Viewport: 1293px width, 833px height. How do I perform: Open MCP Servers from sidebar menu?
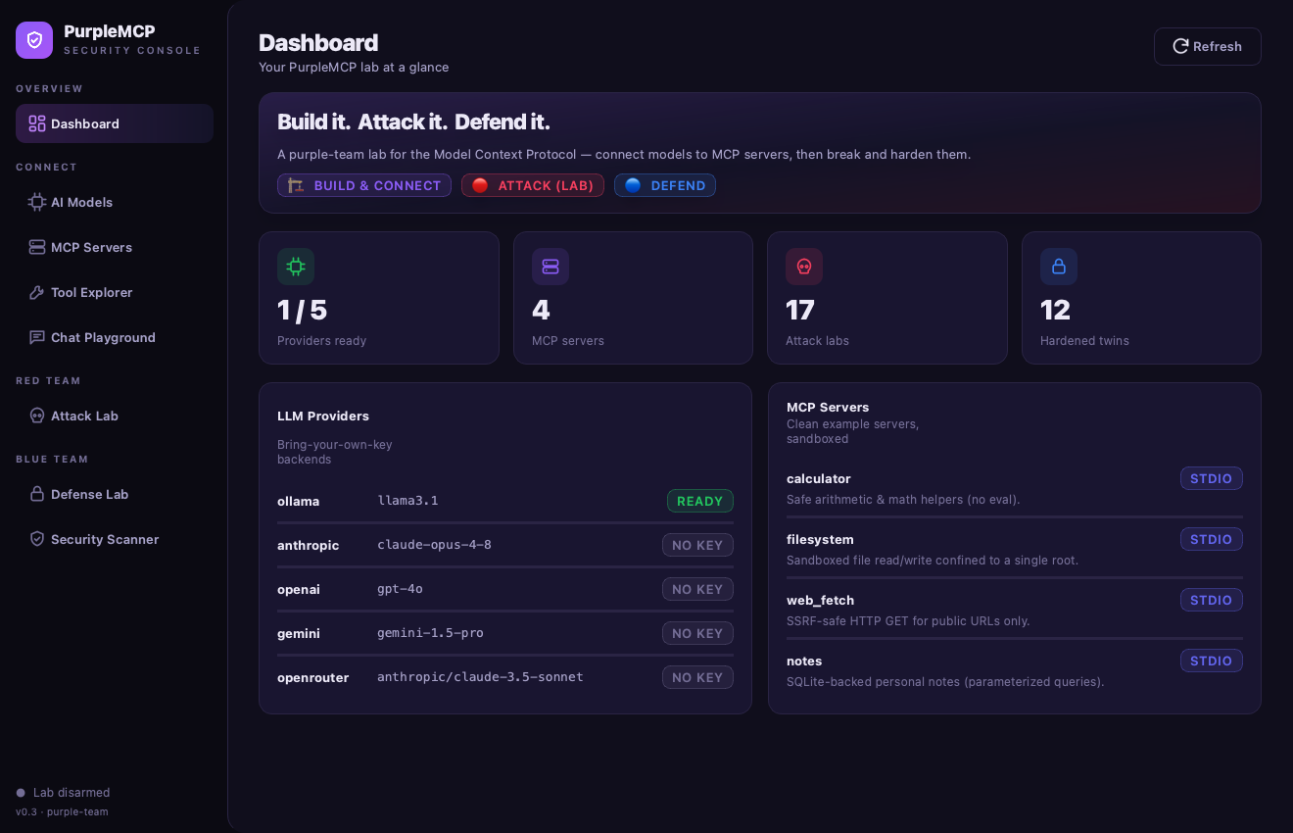click(115, 247)
